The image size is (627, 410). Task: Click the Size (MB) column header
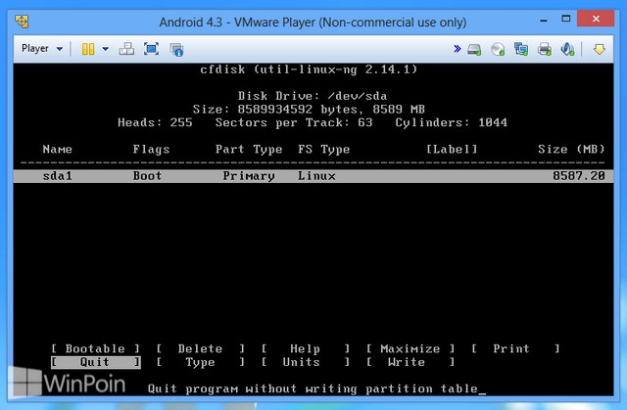pos(571,149)
